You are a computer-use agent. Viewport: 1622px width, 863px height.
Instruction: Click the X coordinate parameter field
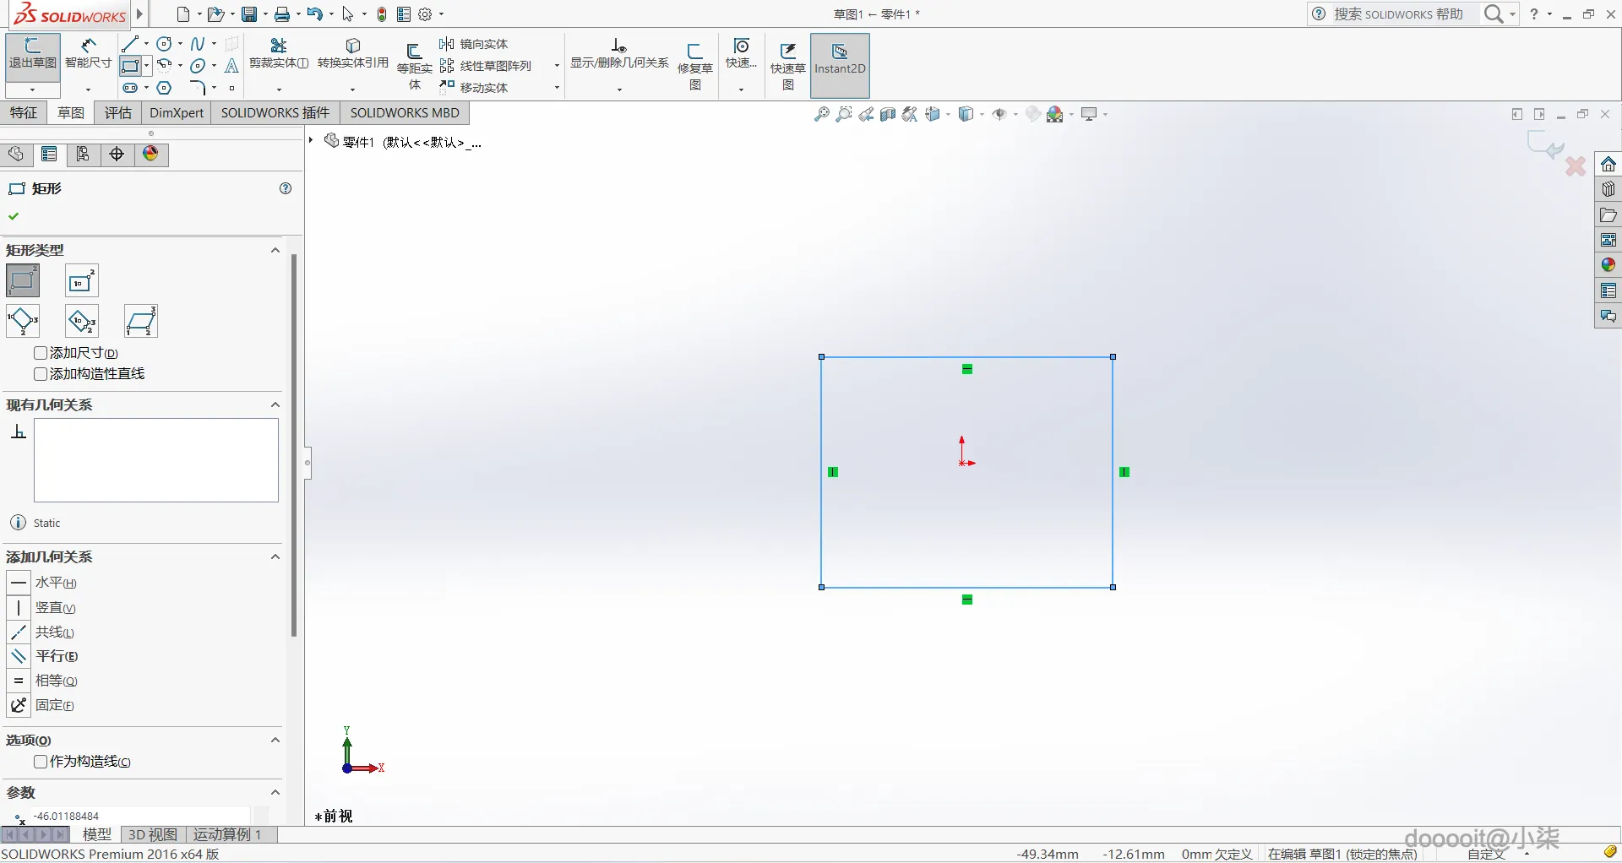tap(141, 817)
